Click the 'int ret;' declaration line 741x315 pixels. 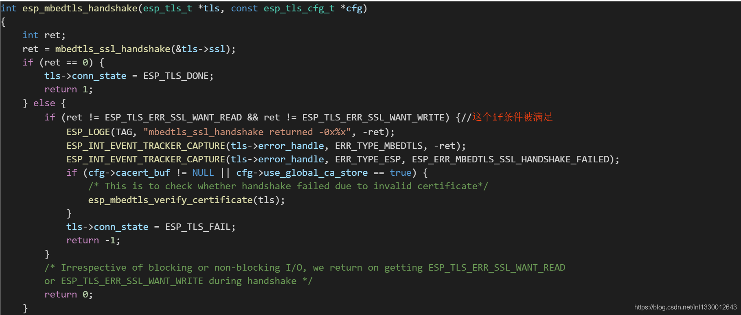point(44,35)
